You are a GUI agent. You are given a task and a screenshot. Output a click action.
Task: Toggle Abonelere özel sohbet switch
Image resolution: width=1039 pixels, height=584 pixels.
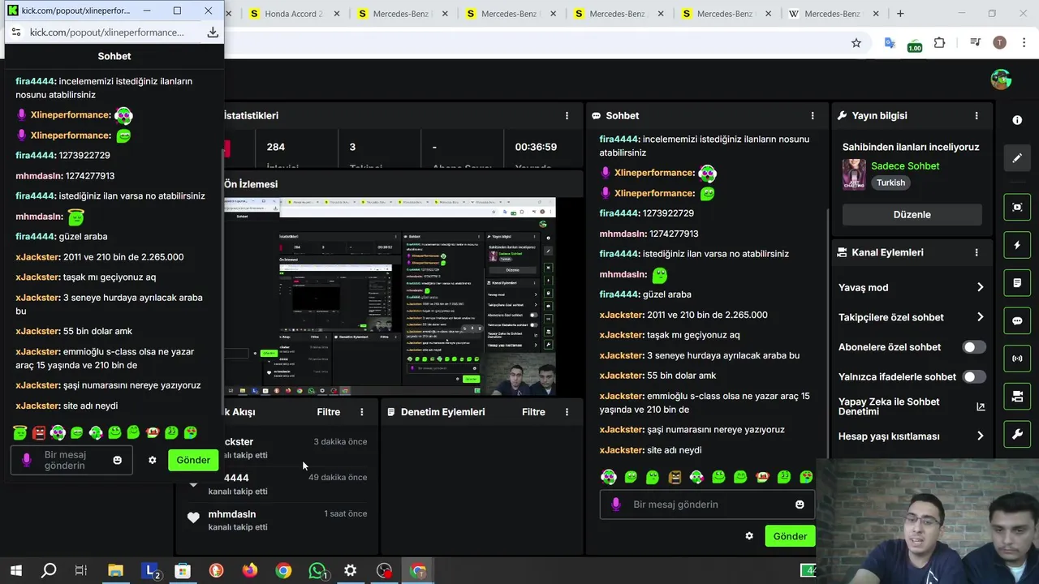point(973,347)
